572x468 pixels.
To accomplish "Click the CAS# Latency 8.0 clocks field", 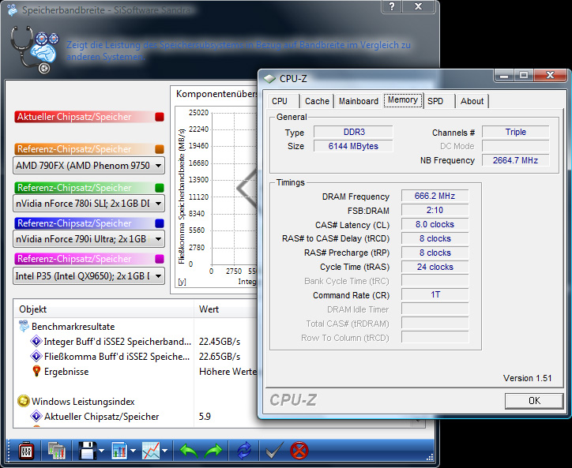I will [435, 224].
